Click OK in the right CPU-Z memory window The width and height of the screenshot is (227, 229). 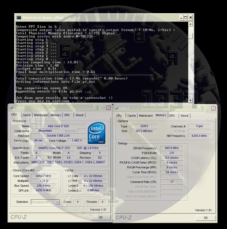206,218
